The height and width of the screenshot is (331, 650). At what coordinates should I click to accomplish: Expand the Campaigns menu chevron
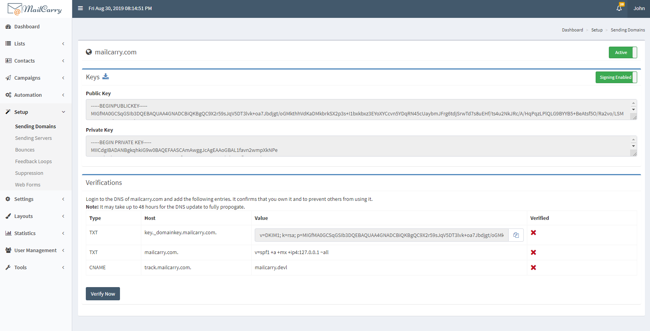click(x=63, y=78)
